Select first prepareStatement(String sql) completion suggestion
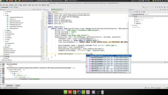Image resolution: width=168 pixels, height=95 pixels. (x=109, y=56)
